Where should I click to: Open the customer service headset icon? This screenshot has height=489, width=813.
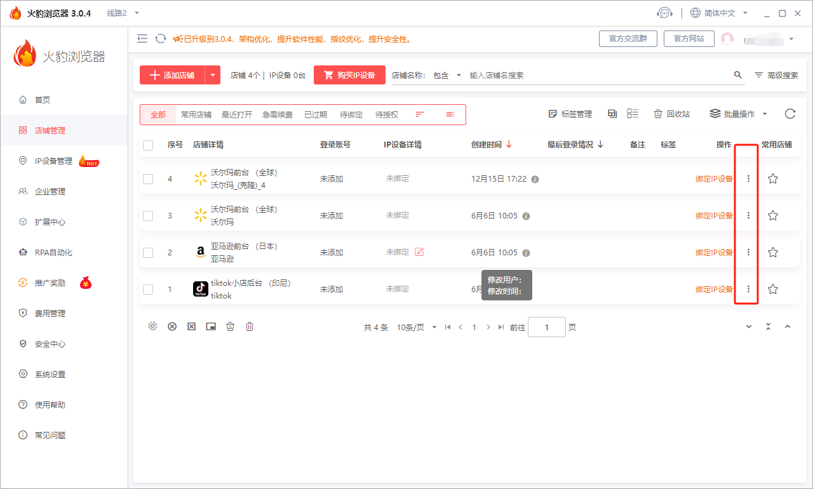(664, 13)
